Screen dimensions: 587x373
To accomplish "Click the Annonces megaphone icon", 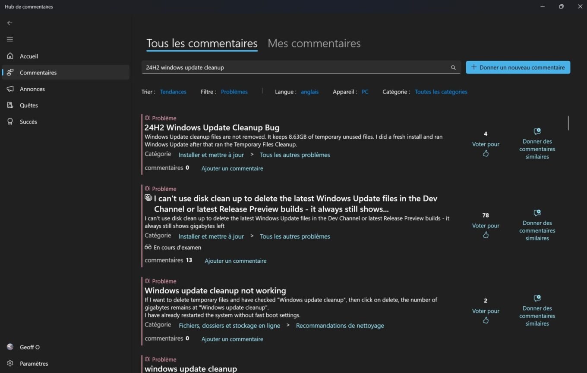I will [x=10, y=89].
